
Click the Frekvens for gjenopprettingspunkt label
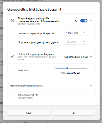pyautogui.click(x=37, y=33)
